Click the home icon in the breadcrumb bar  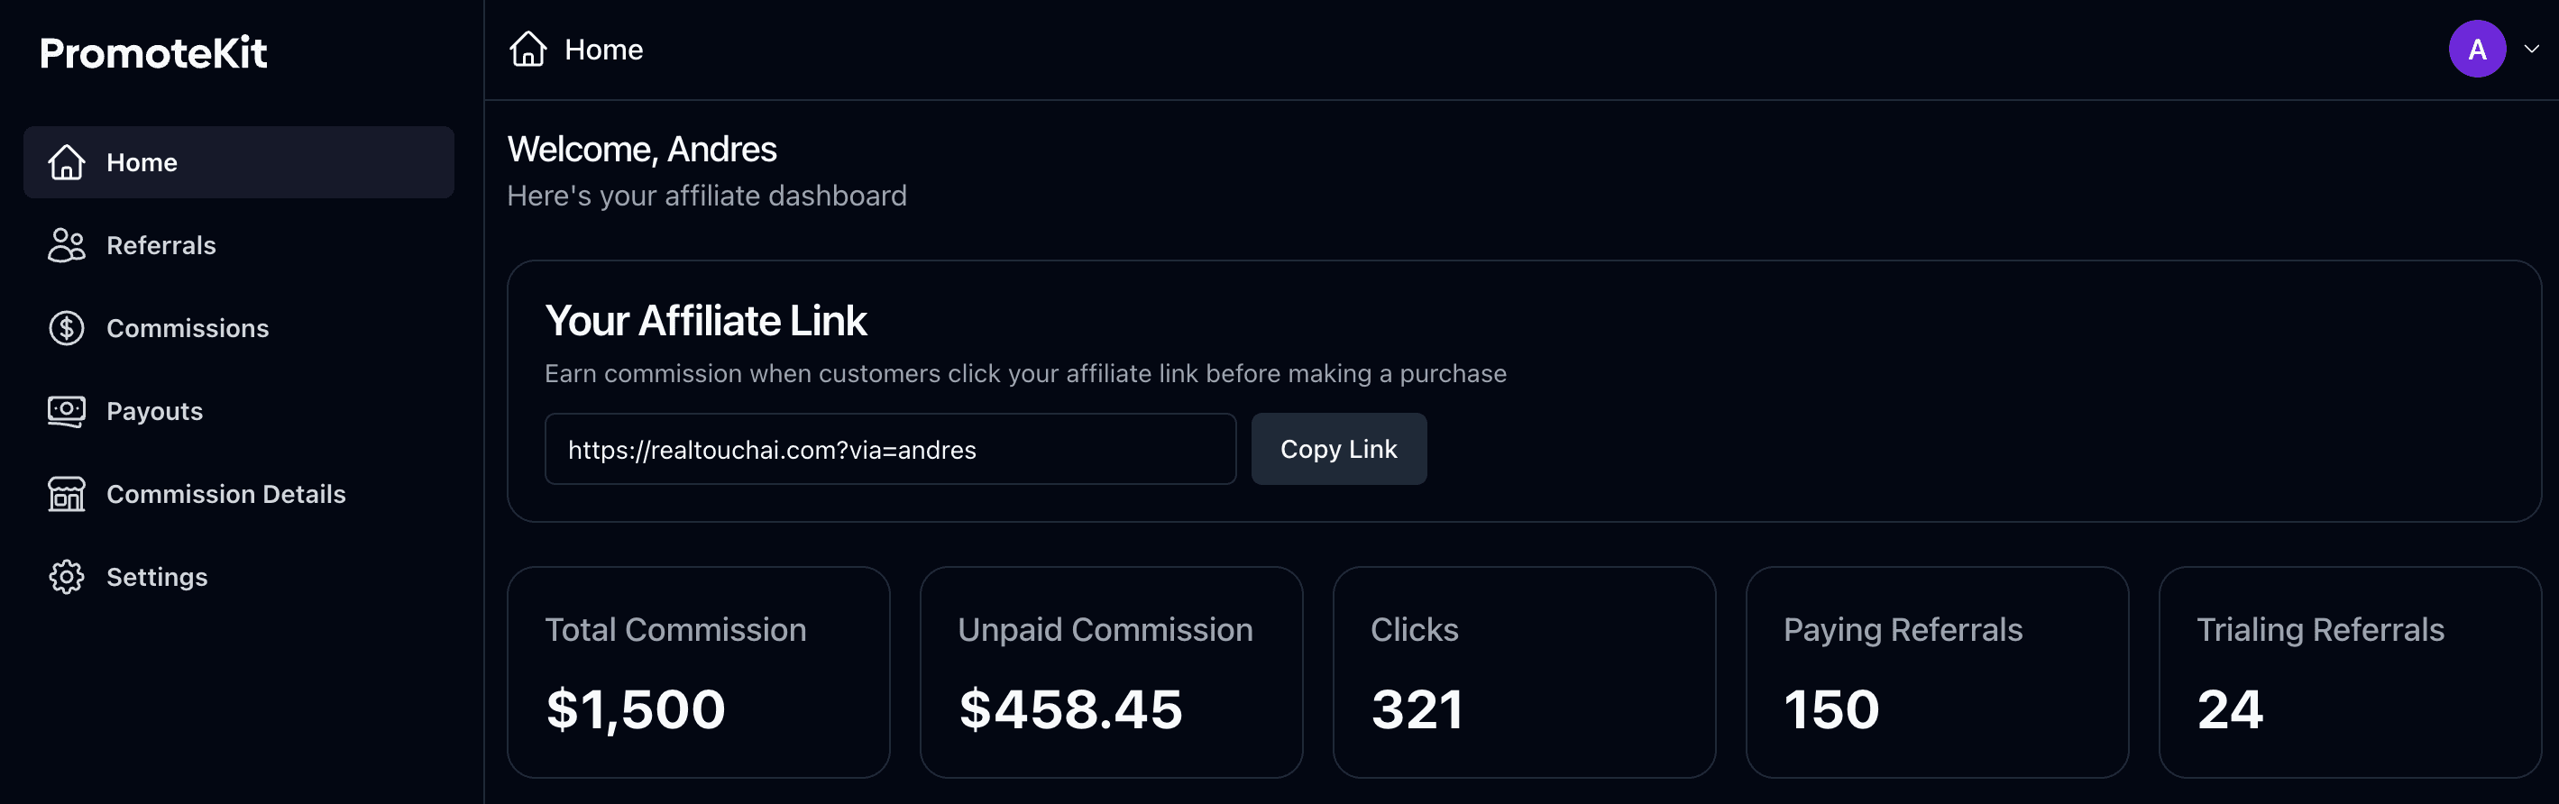[527, 48]
